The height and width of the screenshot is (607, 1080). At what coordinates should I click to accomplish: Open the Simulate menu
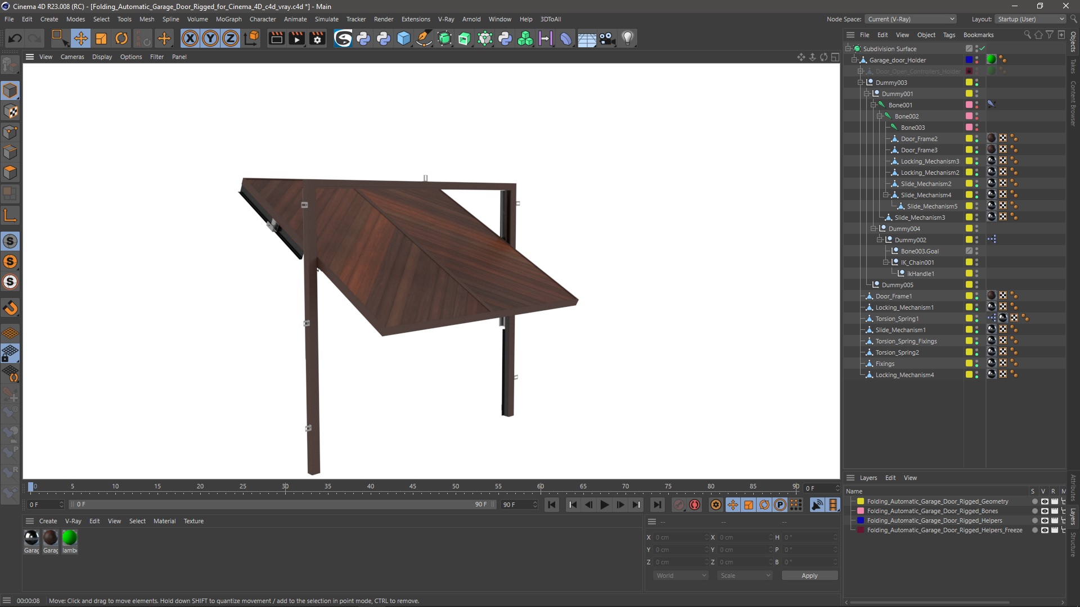point(326,19)
